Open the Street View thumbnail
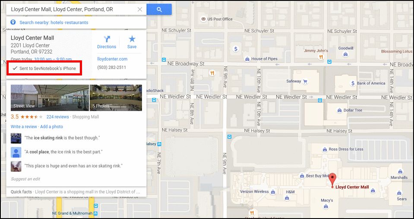Screen dimensions: 414x219 pyautogui.click(x=50, y=97)
